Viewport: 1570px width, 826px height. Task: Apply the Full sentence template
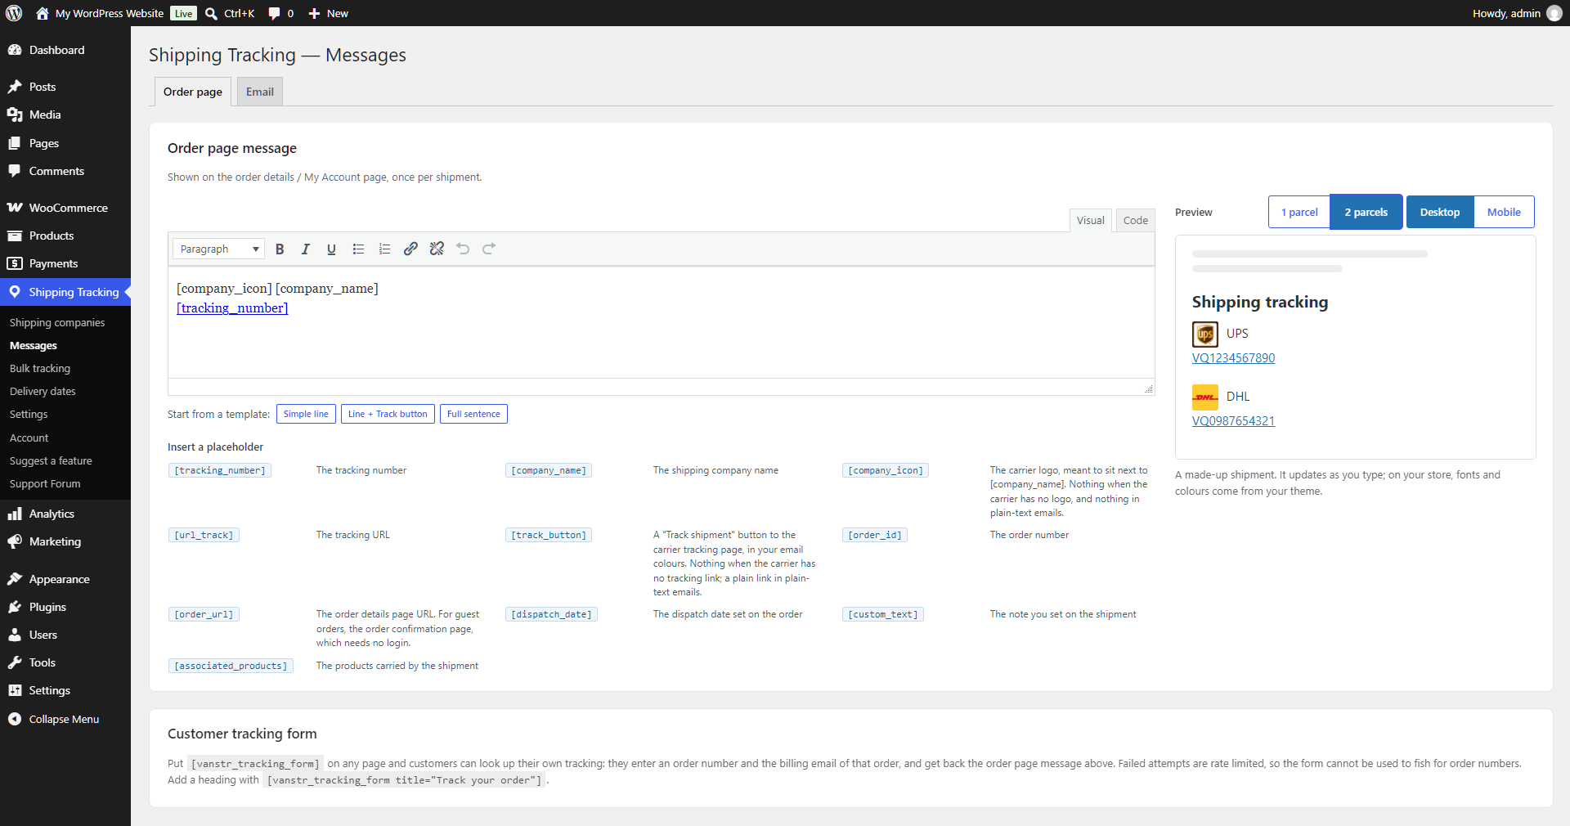[x=473, y=414]
